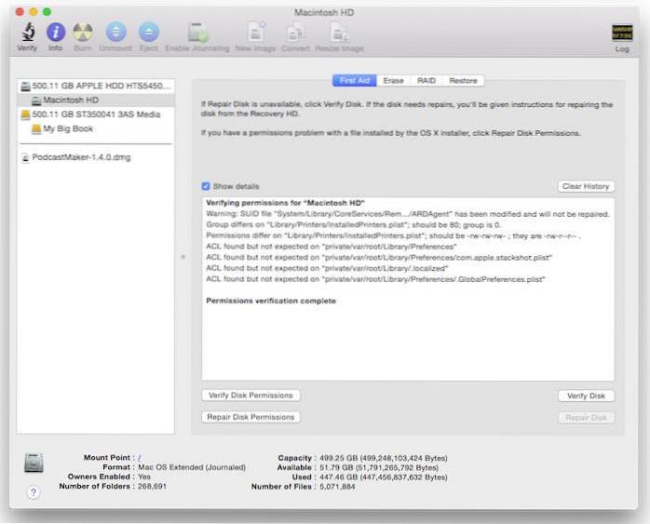Click the Unmount toolbar icon

115,34
